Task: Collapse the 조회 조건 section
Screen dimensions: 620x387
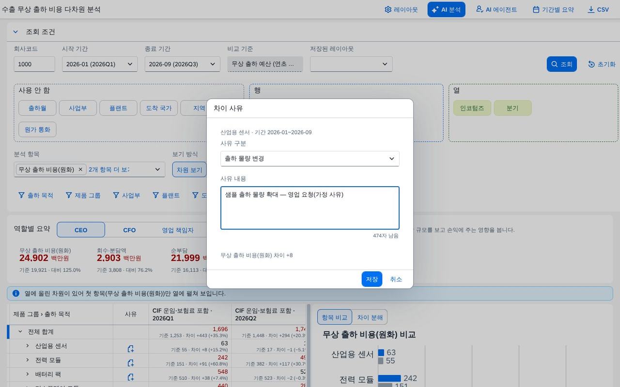Action: click(x=15, y=32)
